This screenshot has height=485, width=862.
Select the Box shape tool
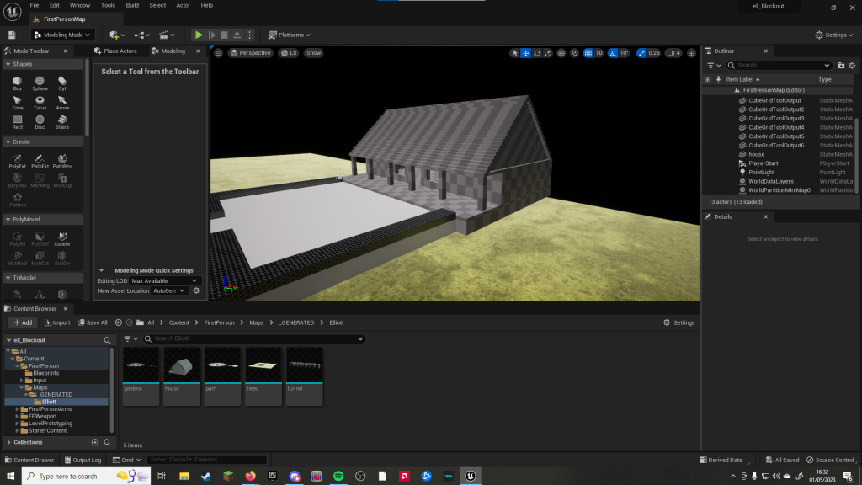point(18,83)
